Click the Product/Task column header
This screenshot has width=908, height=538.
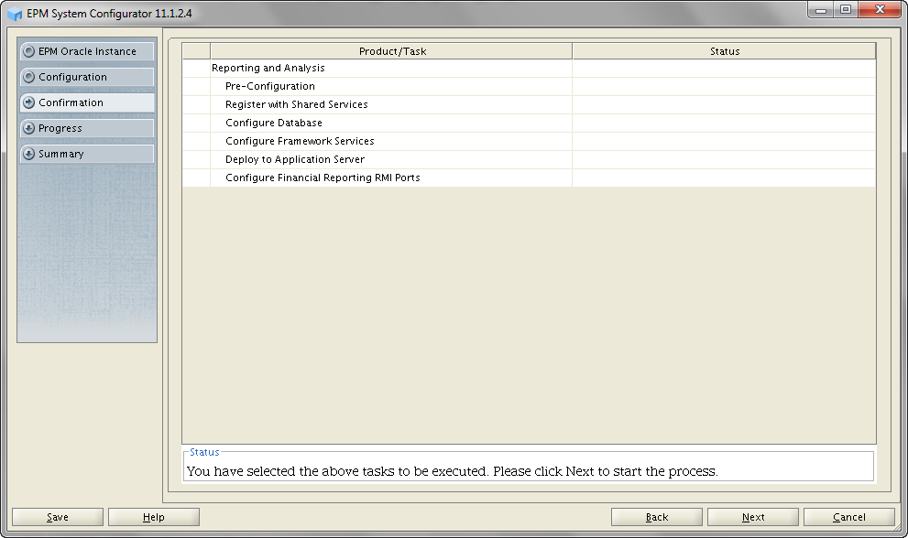[391, 51]
